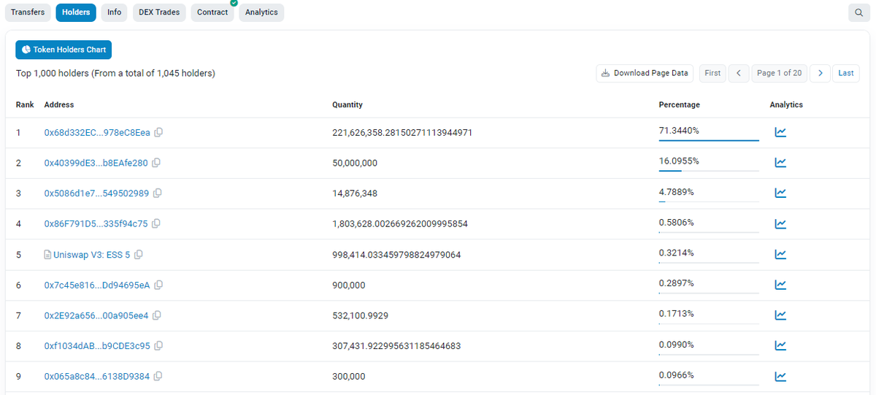The height and width of the screenshot is (395, 876).
Task: Open address 0xf1034dAB...b9CDE3c95
Action: 97,346
